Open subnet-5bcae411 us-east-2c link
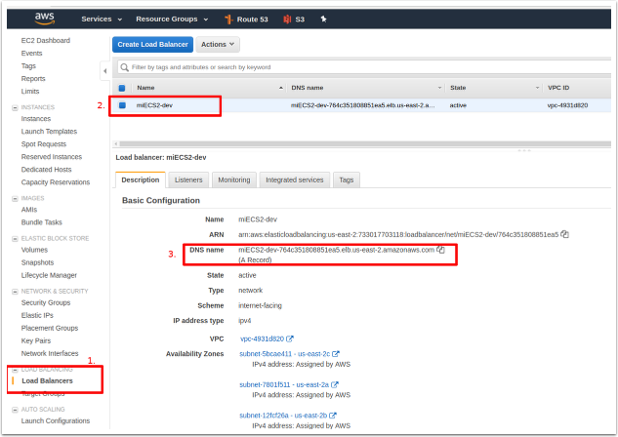 (x=284, y=354)
